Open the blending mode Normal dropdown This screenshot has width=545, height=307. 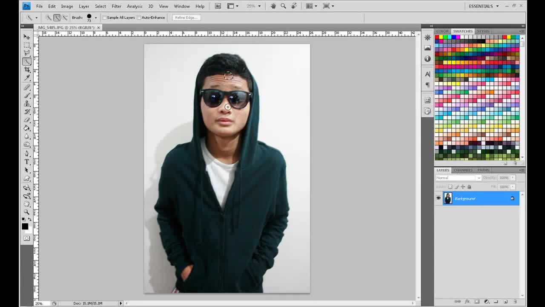[458, 178]
